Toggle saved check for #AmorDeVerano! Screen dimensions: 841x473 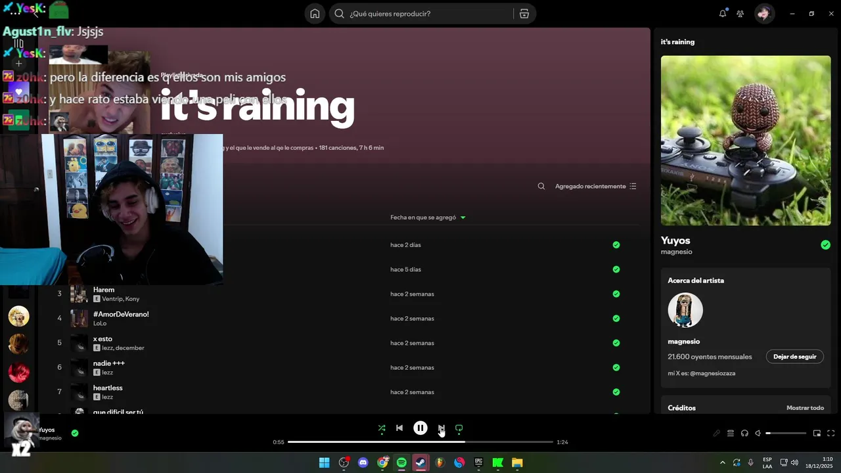point(616,319)
